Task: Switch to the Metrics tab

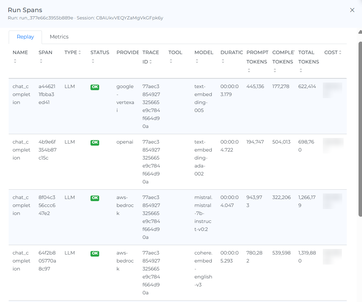Action: [59, 37]
